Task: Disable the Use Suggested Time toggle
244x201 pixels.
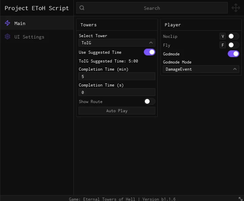Action: 149,52
